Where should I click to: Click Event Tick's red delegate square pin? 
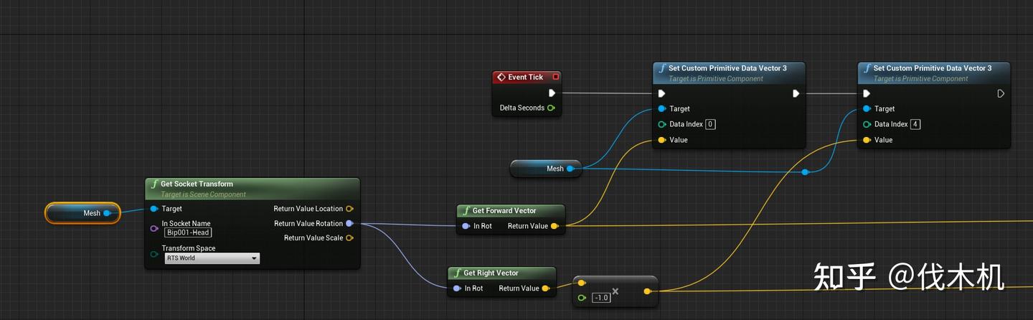[555, 77]
